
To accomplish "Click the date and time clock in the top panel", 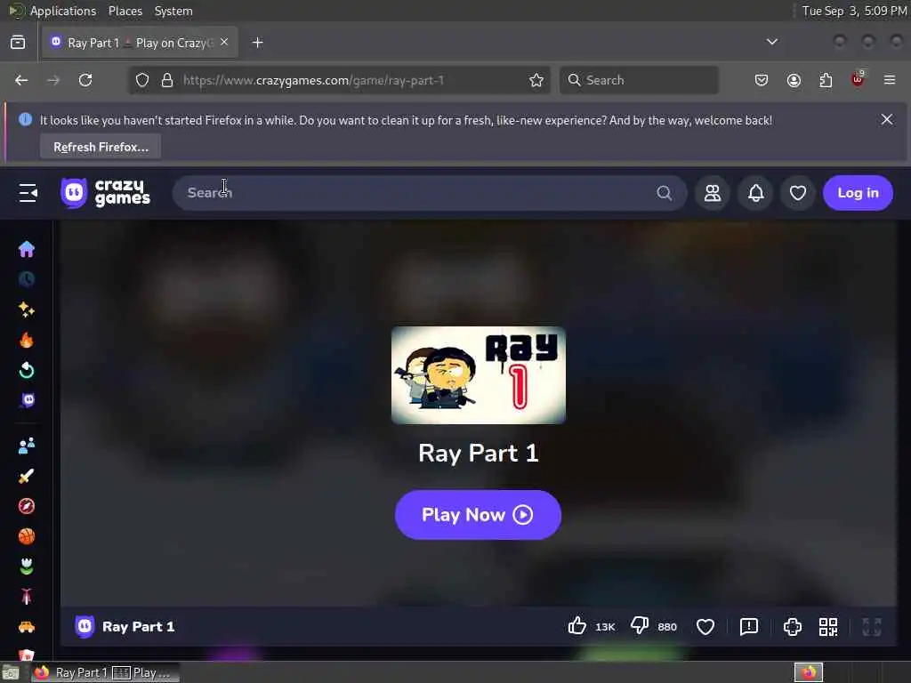I will click(854, 11).
